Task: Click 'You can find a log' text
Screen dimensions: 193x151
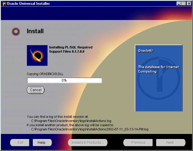Action: (x=57, y=117)
